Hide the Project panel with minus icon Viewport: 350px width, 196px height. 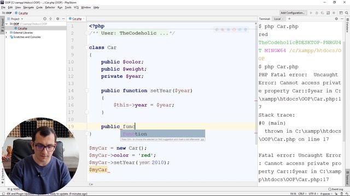[63, 19]
